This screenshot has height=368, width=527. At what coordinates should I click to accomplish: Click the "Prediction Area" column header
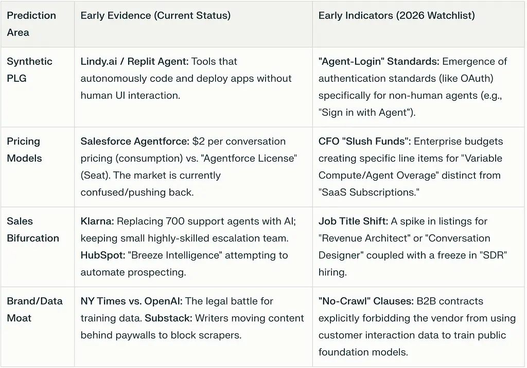31,24
